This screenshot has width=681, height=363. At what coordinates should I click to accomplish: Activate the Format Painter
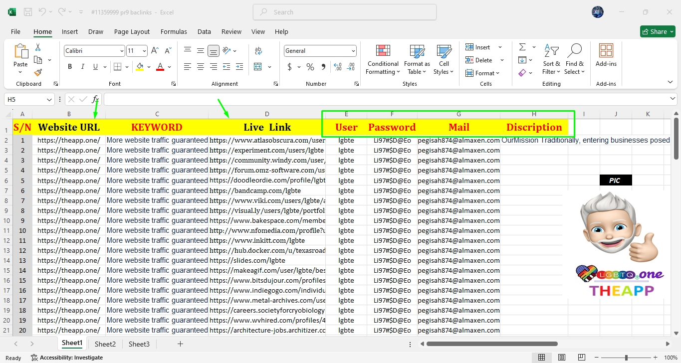[38, 73]
